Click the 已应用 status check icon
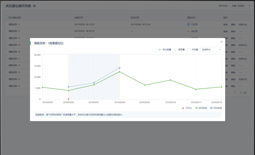Viewport: 255px width, 155px height. [188, 25]
